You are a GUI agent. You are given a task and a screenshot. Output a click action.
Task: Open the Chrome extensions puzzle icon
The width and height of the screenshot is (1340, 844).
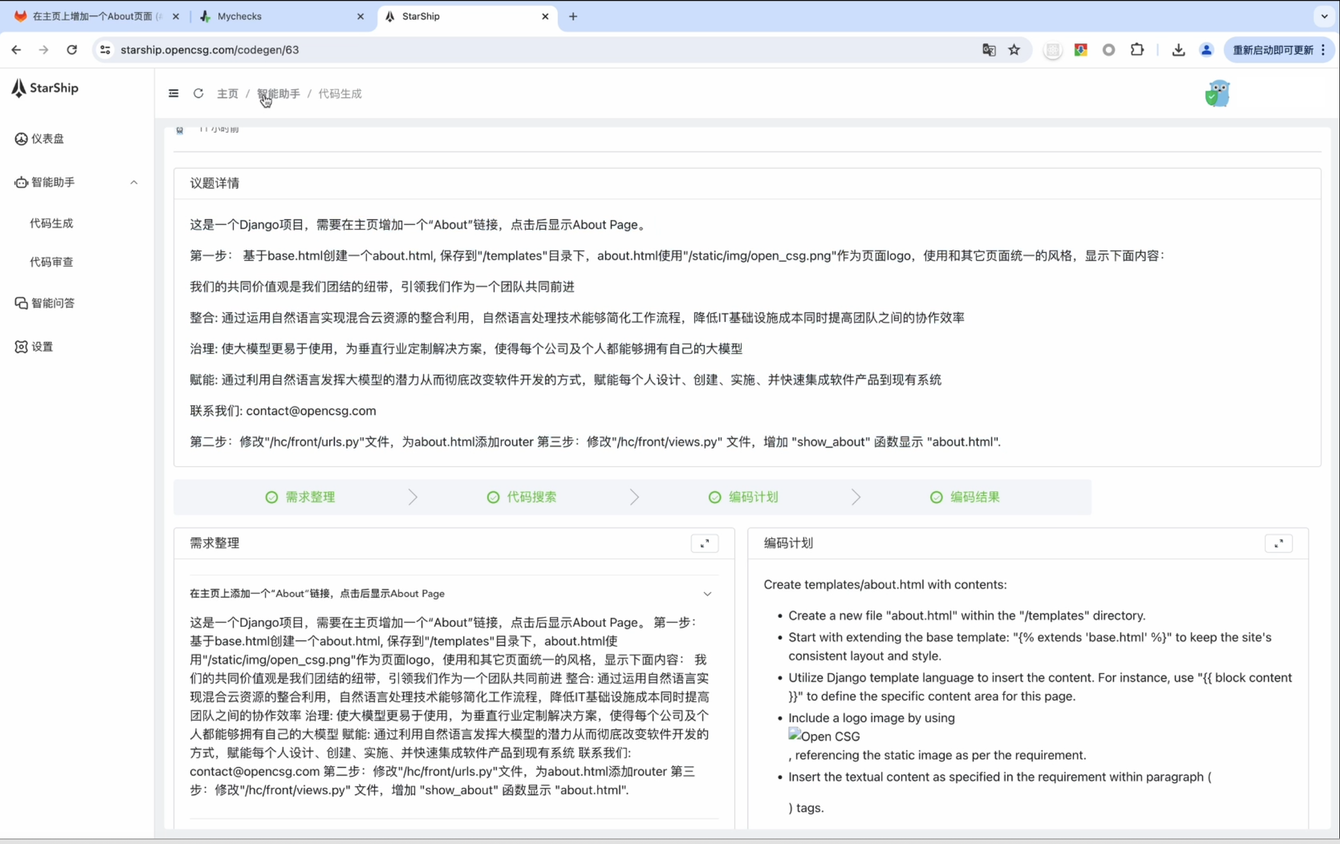click(x=1137, y=50)
